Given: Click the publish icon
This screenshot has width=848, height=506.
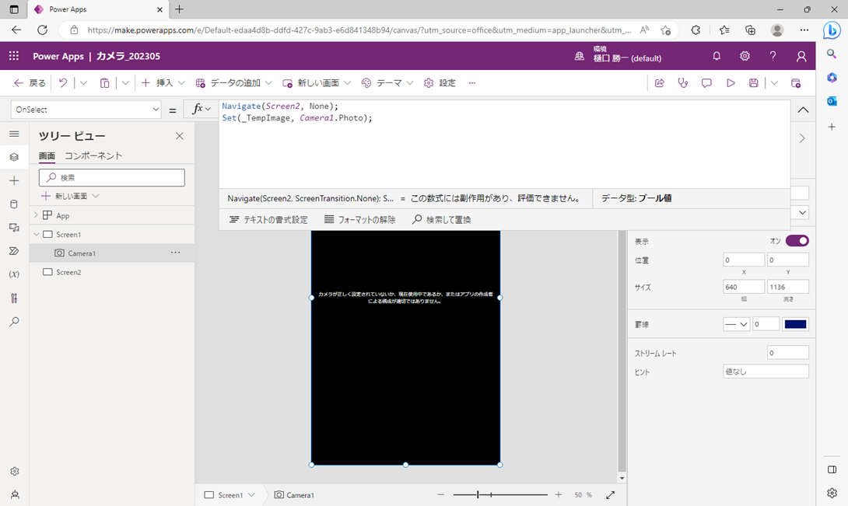Looking at the screenshot, I should coord(796,82).
